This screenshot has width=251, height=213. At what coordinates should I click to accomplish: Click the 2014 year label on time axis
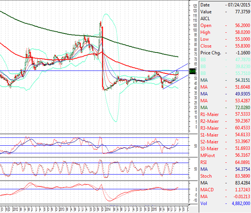(x=108, y=209)
